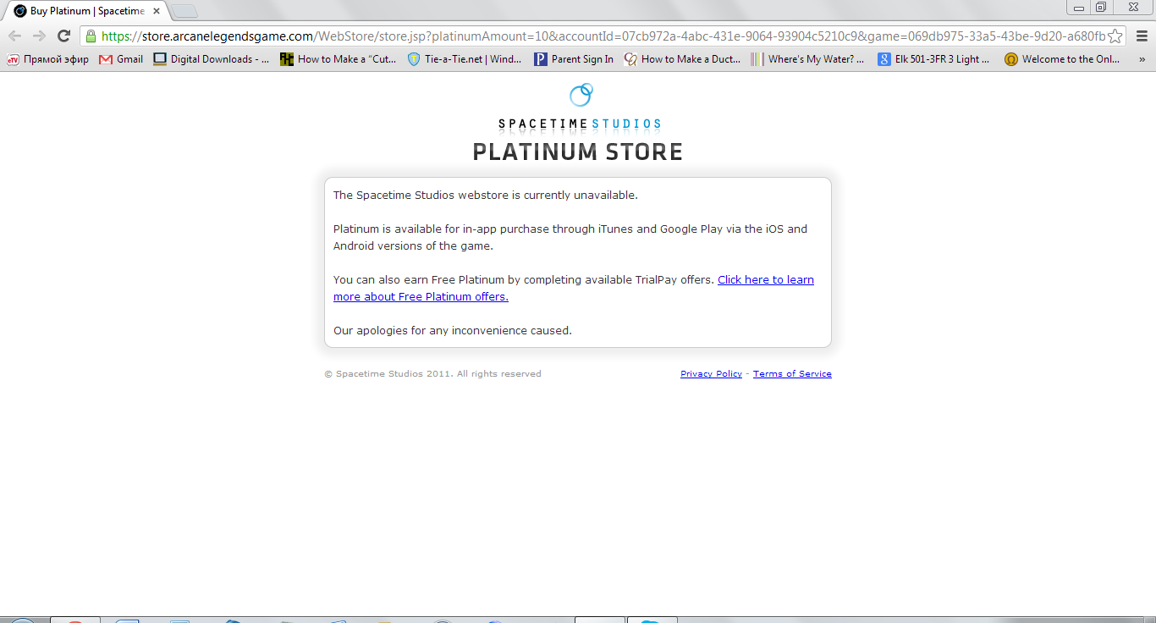Open the Digital Downloads bookmark
Viewport: 1156px width, 623px height.
tap(211, 59)
